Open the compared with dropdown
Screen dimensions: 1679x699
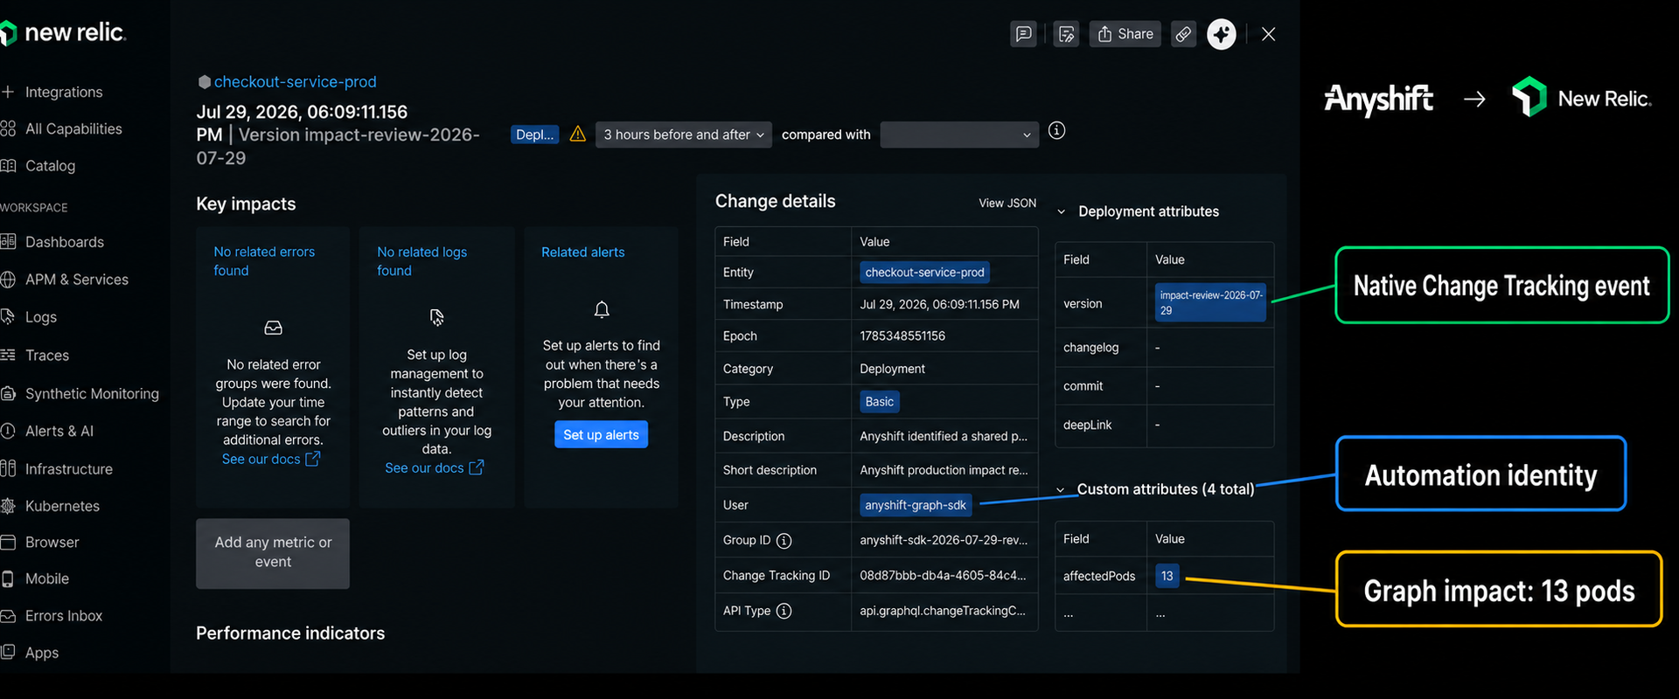(959, 135)
